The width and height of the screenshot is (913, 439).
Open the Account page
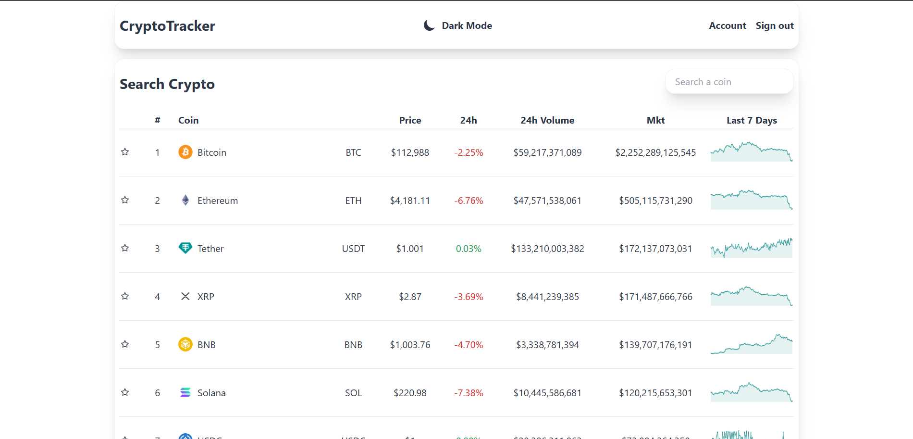[x=727, y=25]
